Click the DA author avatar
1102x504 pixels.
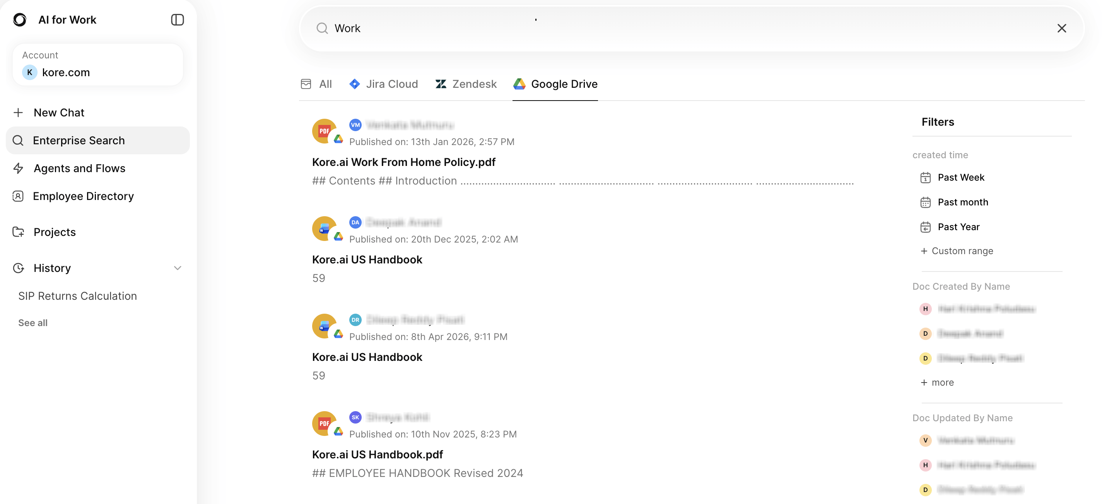(x=355, y=222)
